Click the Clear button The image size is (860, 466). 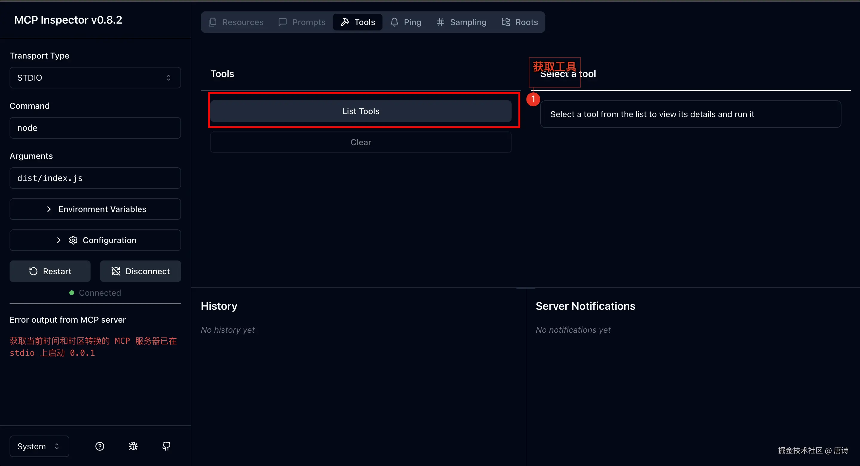(x=361, y=142)
